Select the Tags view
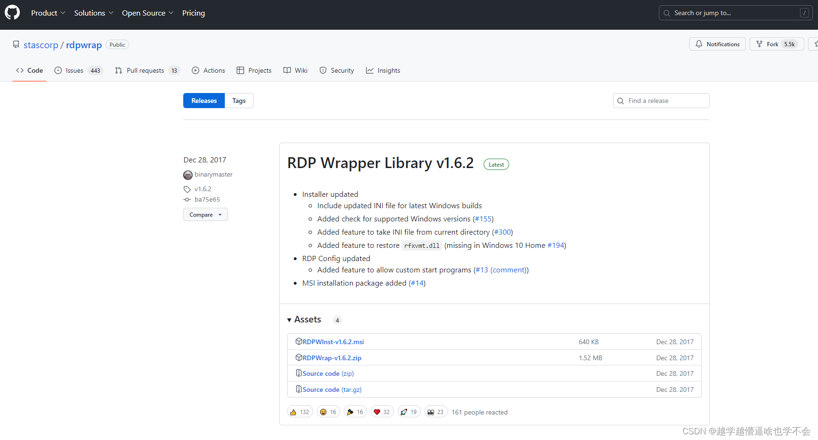Screen dimensions: 818x440 coord(239,101)
